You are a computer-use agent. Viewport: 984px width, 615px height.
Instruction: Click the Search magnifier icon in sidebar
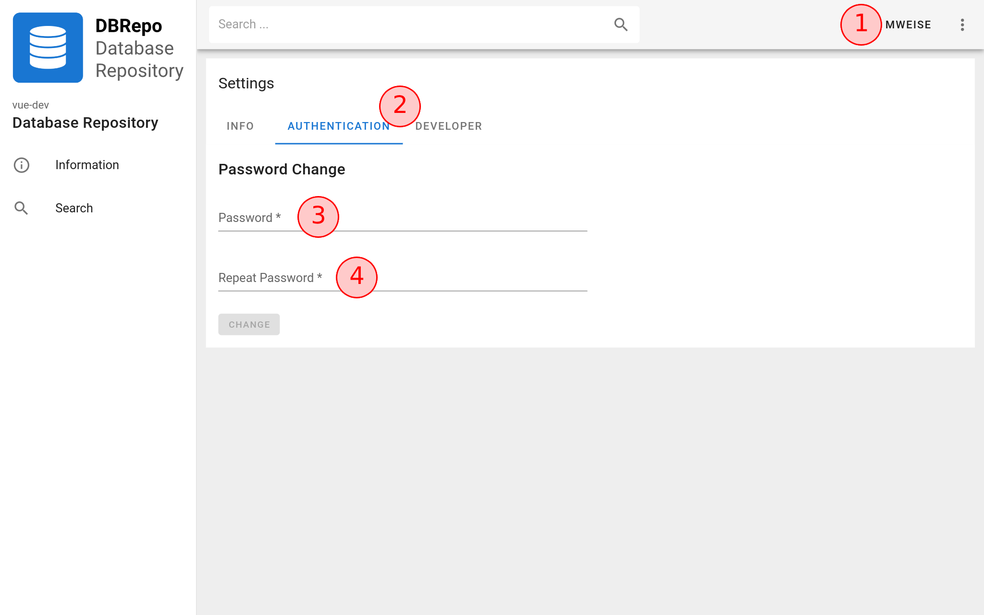21,208
